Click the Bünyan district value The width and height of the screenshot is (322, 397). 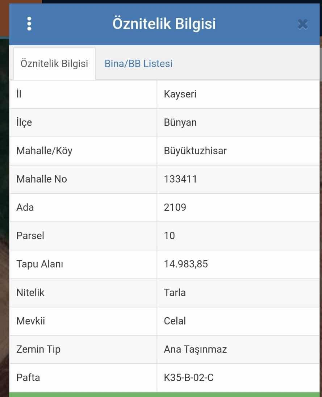point(180,122)
